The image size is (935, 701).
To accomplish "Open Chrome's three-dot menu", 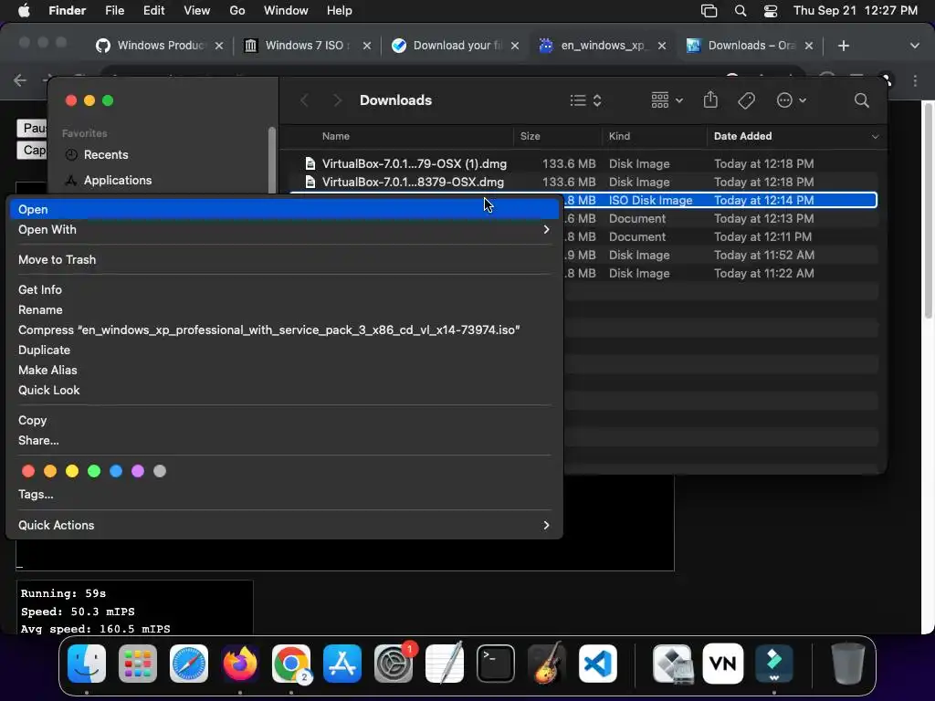I will pos(915,80).
